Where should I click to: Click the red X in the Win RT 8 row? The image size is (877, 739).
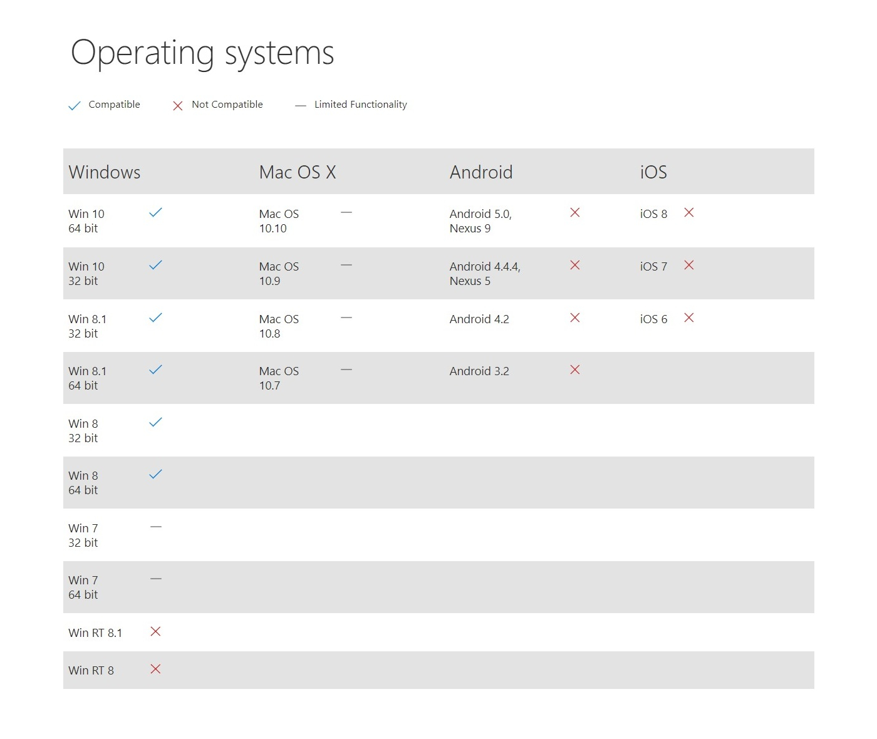pos(156,669)
